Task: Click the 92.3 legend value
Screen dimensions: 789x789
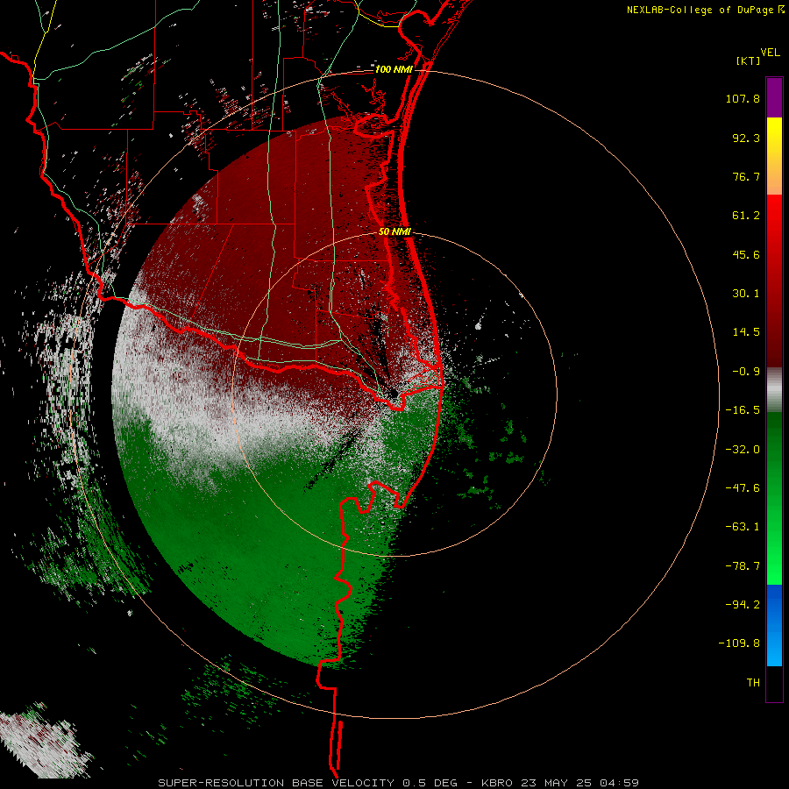Action: (x=746, y=138)
